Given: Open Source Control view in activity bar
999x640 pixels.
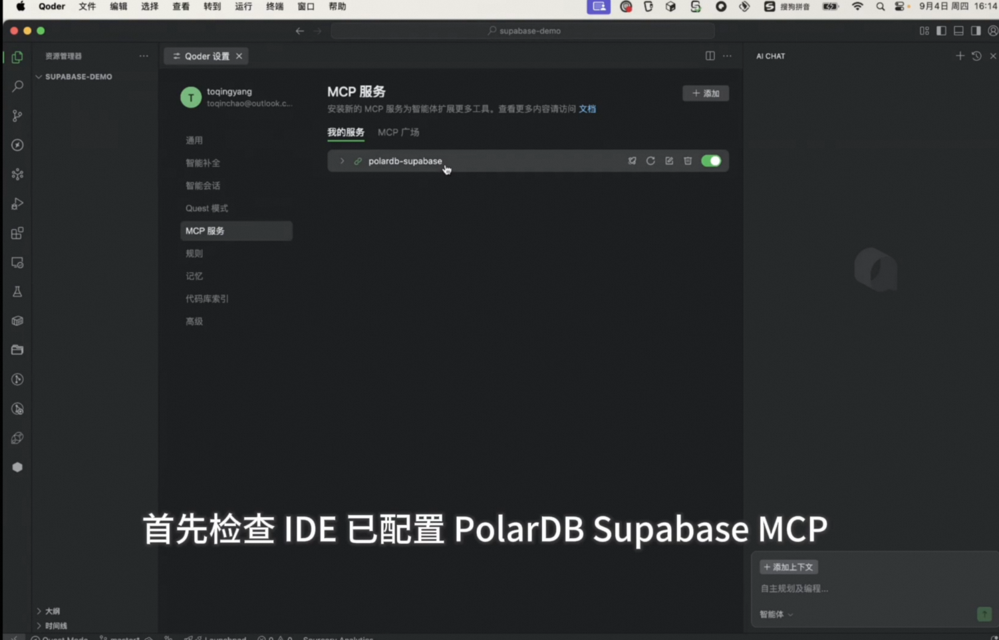Looking at the screenshot, I should pos(17,116).
